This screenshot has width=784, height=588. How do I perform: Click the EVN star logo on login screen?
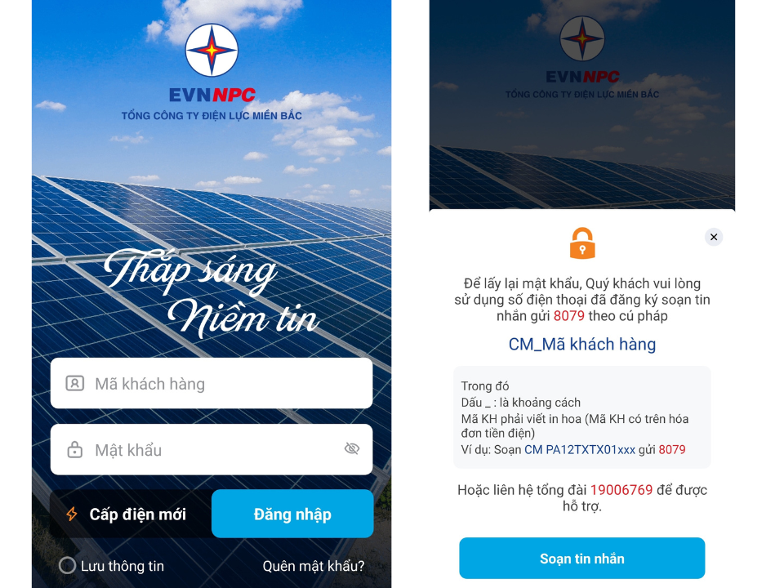pyautogui.click(x=212, y=50)
